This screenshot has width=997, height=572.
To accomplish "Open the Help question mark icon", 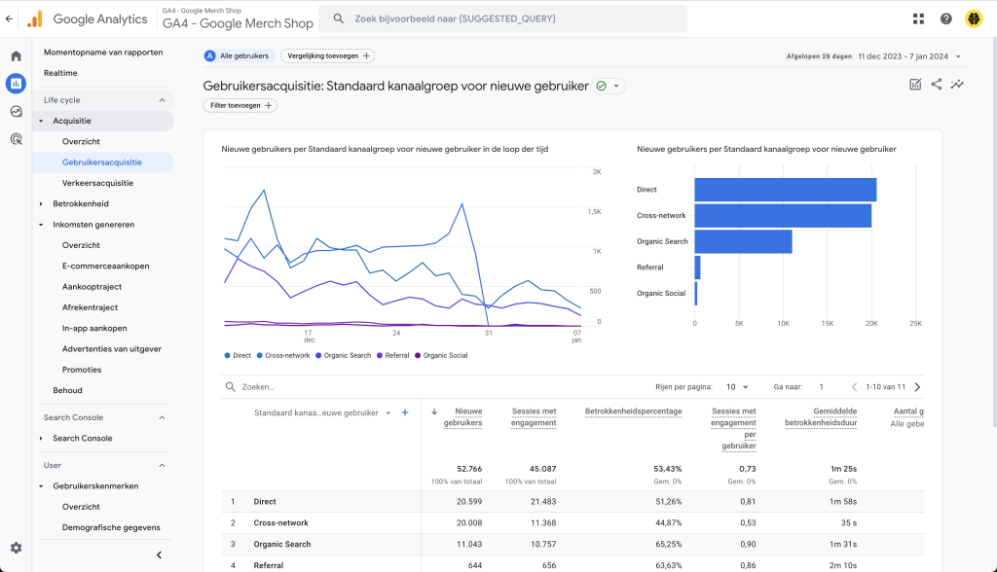I will [946, 19].
